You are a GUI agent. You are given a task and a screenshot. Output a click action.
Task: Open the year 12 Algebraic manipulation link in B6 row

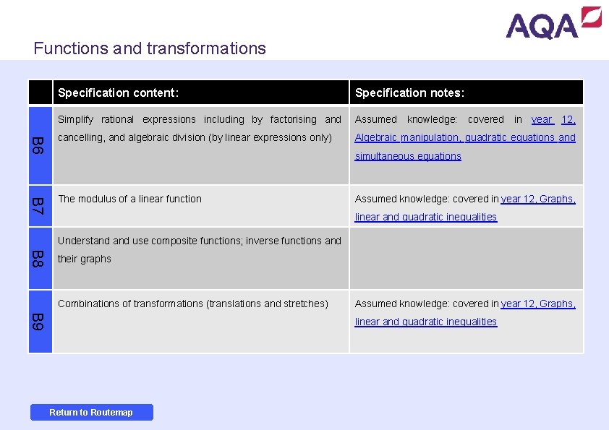click(465, 138)
